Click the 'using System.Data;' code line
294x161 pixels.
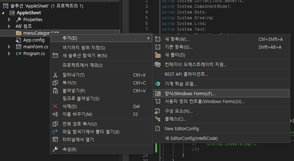point(184,12)
